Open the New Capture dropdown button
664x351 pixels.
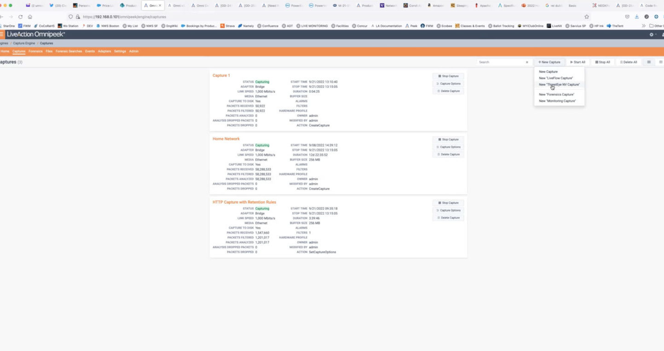click(x=549, y=62)
